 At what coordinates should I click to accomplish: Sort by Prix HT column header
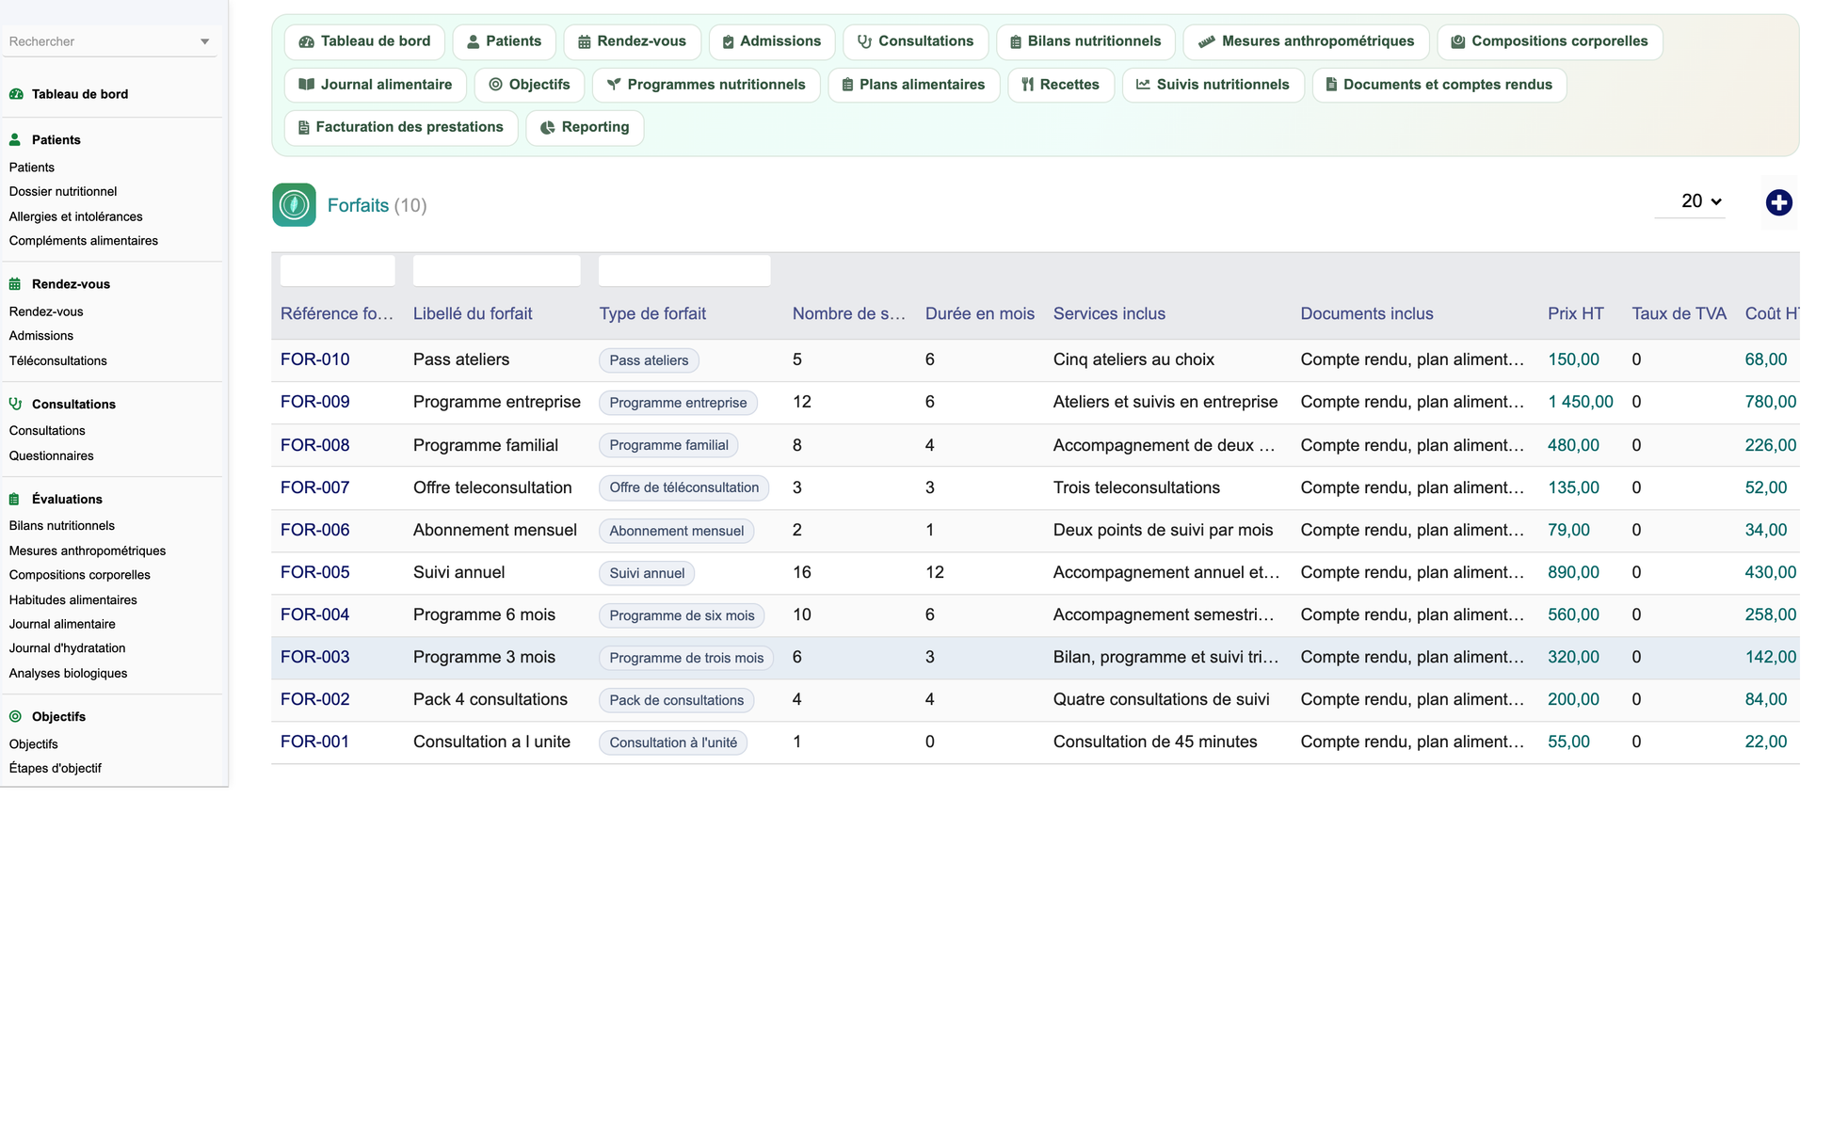tap(1575, 313)
